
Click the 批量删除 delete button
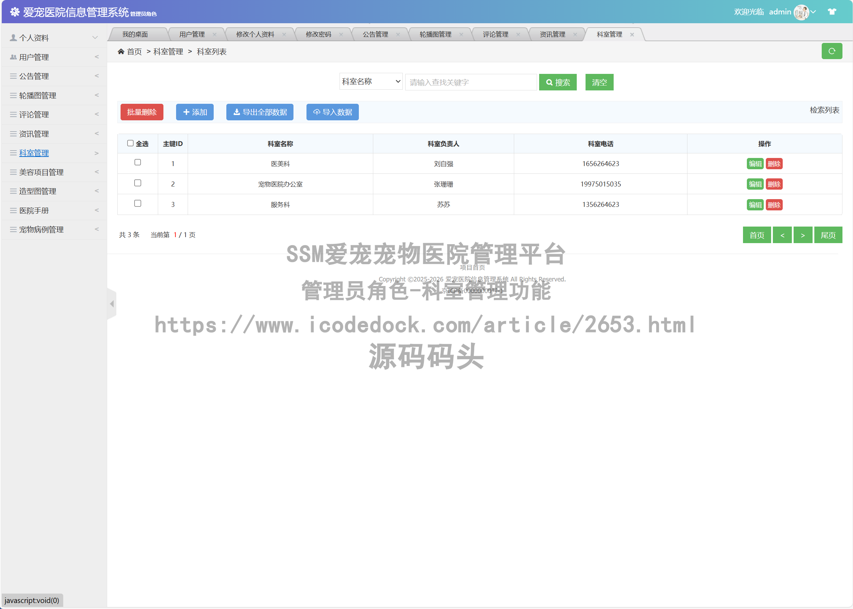[x=142, y=112]
